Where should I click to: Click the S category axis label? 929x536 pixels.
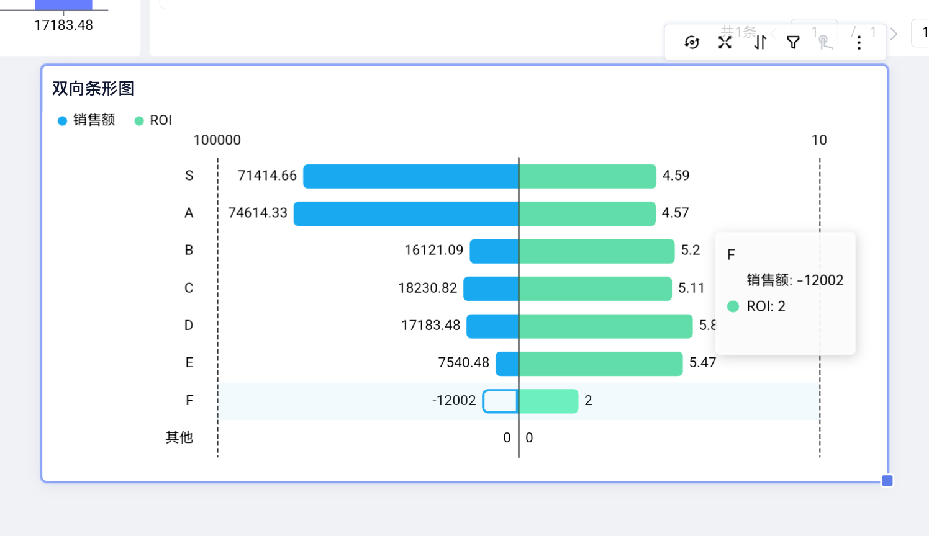189,176
